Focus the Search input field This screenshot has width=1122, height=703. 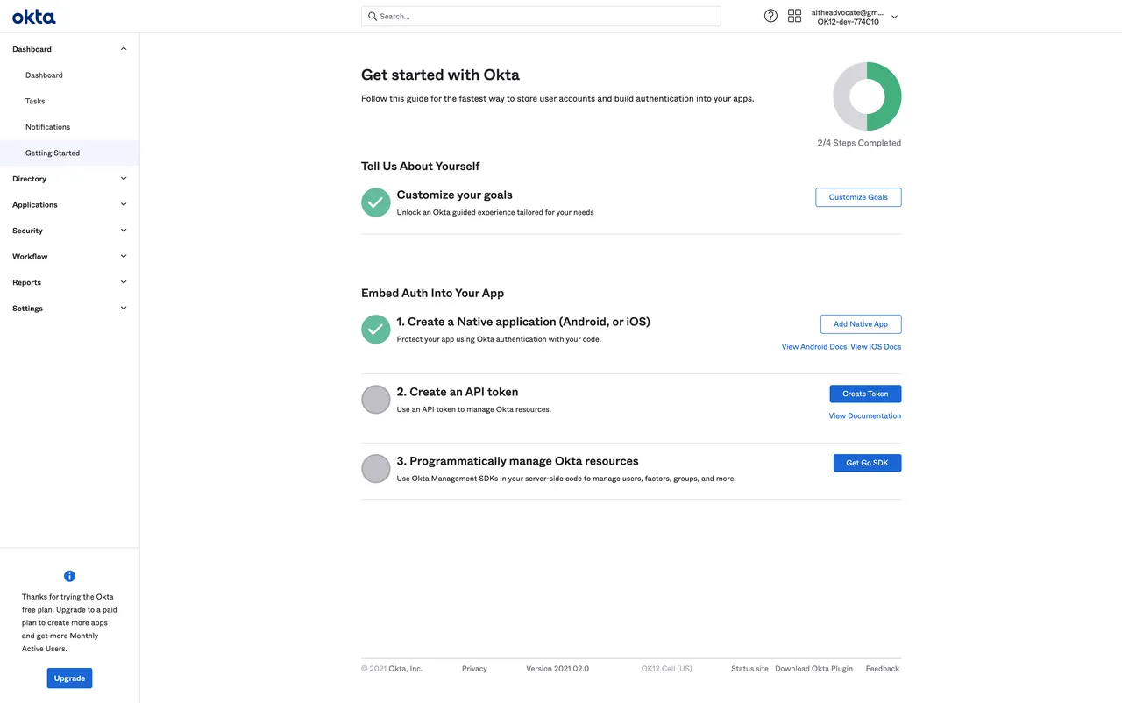(541, 16)
